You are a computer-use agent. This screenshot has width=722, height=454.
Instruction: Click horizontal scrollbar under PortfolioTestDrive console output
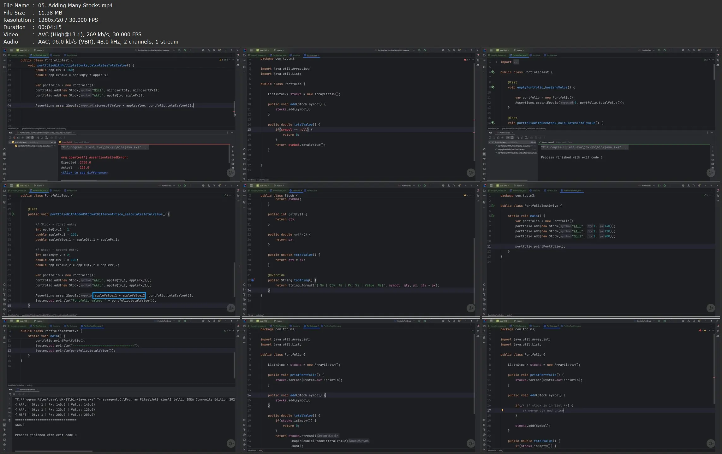54,451
